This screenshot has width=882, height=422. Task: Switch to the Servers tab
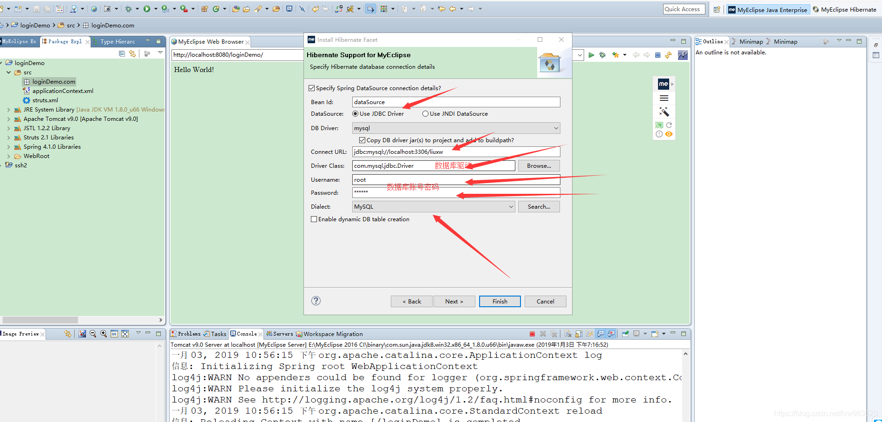(x=279, y=334)
